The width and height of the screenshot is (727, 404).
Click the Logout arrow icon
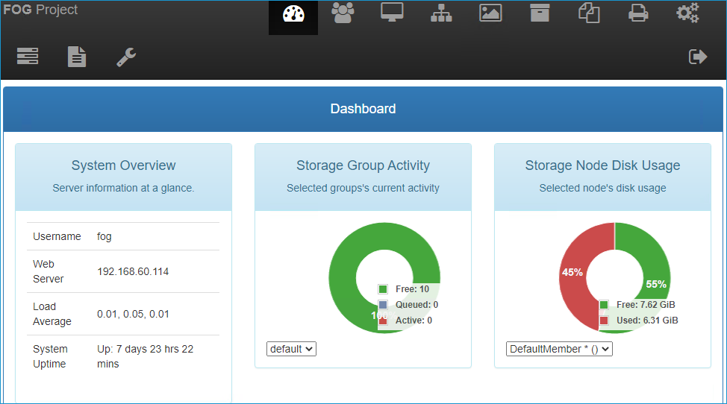click(698, 57)
